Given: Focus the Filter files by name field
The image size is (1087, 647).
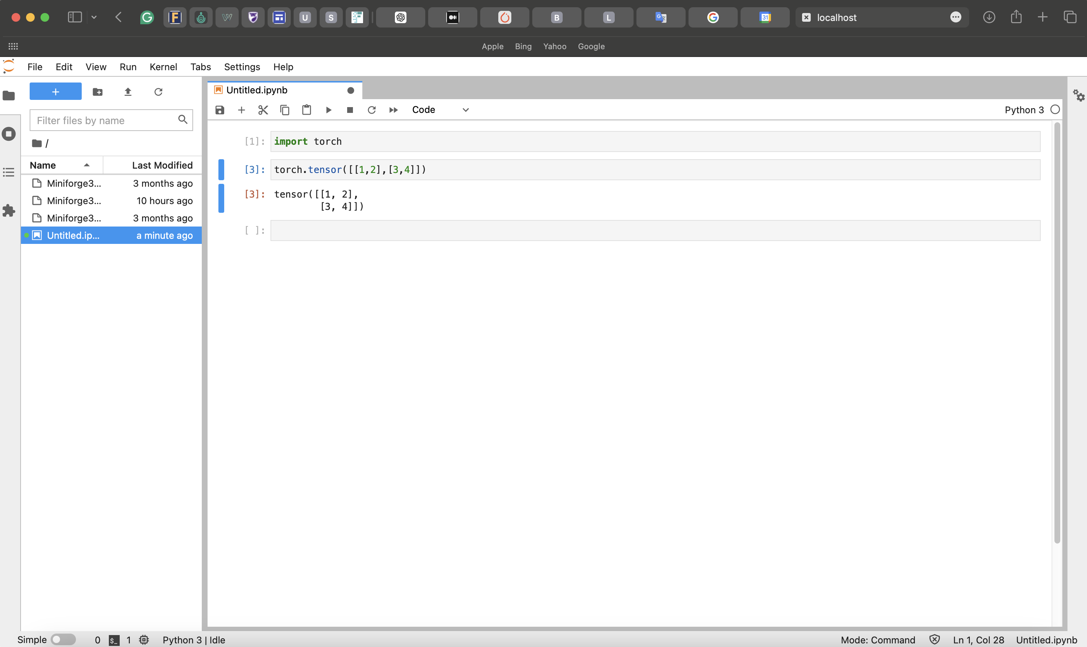Looking at the screenshot, I should [111, 120].
